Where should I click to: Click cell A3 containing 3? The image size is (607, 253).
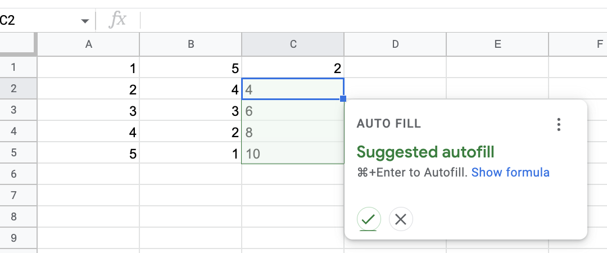point(89,110)
